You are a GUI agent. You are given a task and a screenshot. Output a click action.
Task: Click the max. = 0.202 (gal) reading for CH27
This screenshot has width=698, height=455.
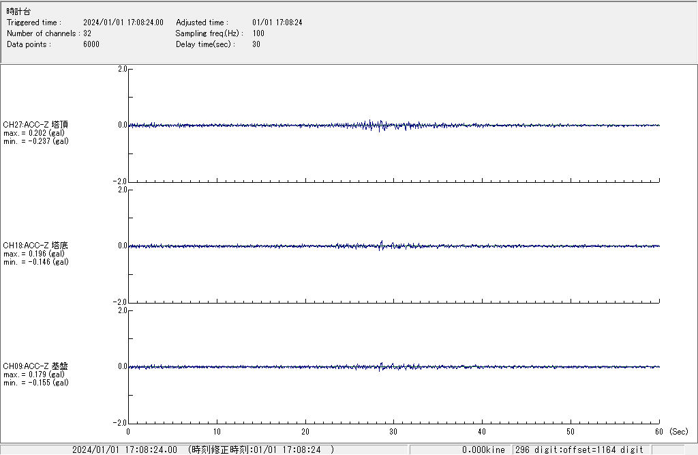pos(34,133)
